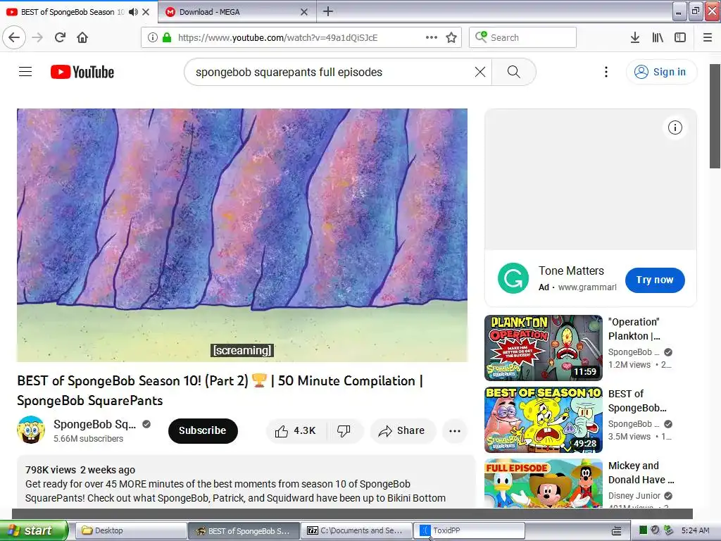
Task: Click the browser forward arrow
Action: click(x=37, y=37)
